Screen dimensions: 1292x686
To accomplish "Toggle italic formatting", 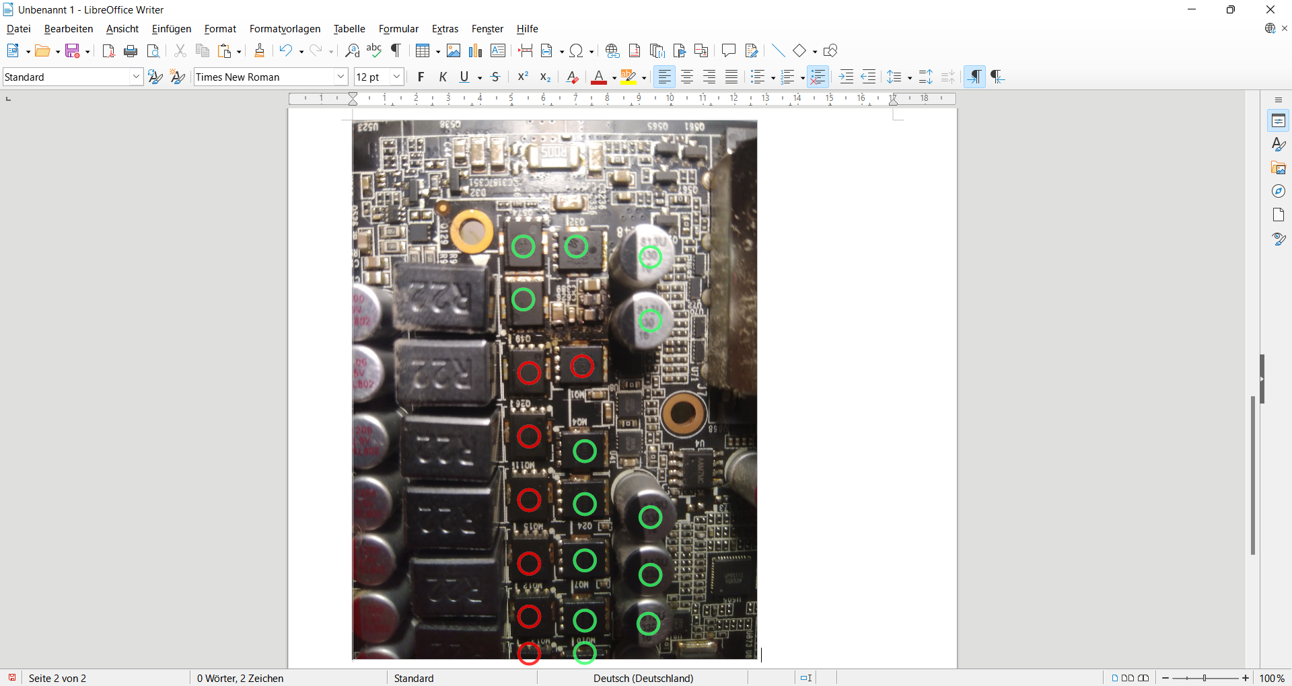I will pyautogui.click(x=443, y=77).
